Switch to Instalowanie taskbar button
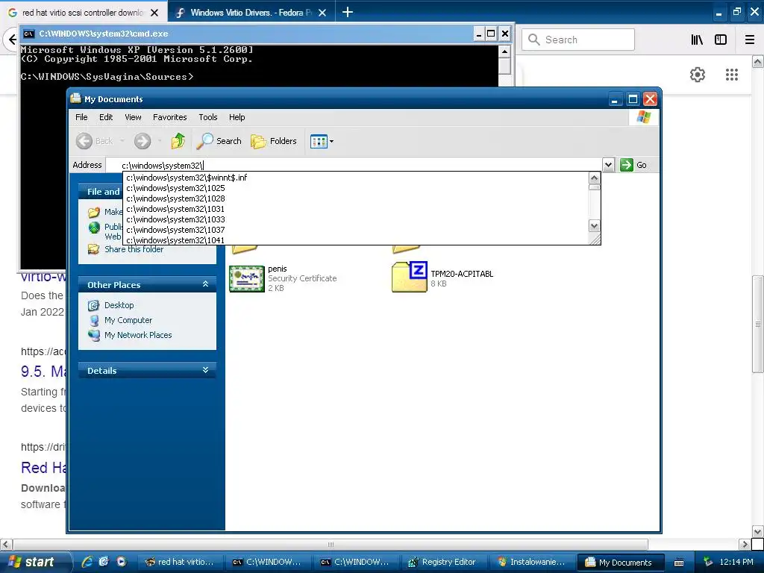 [531, 562]
